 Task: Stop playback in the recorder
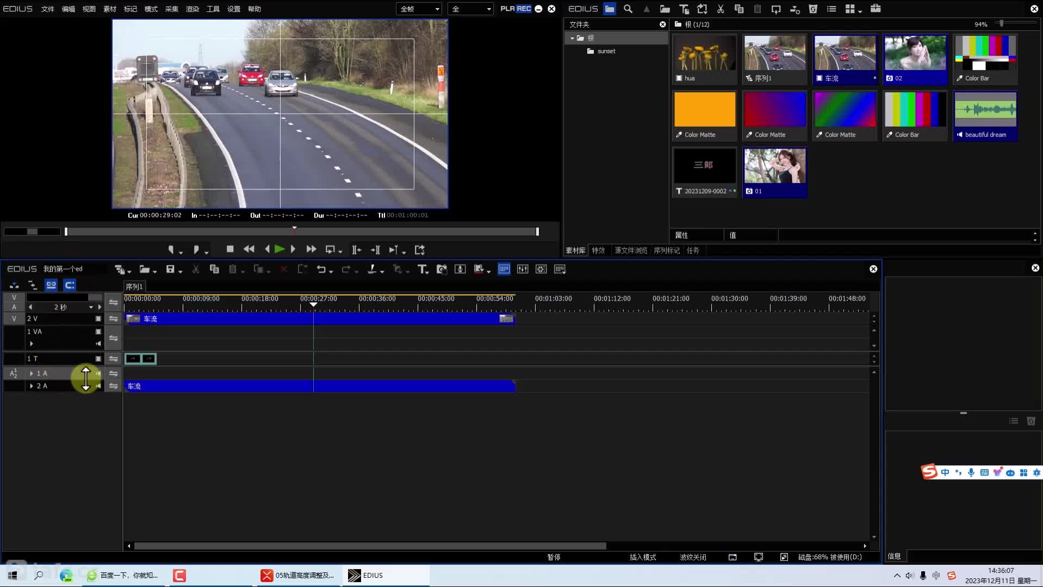point(230,249)
